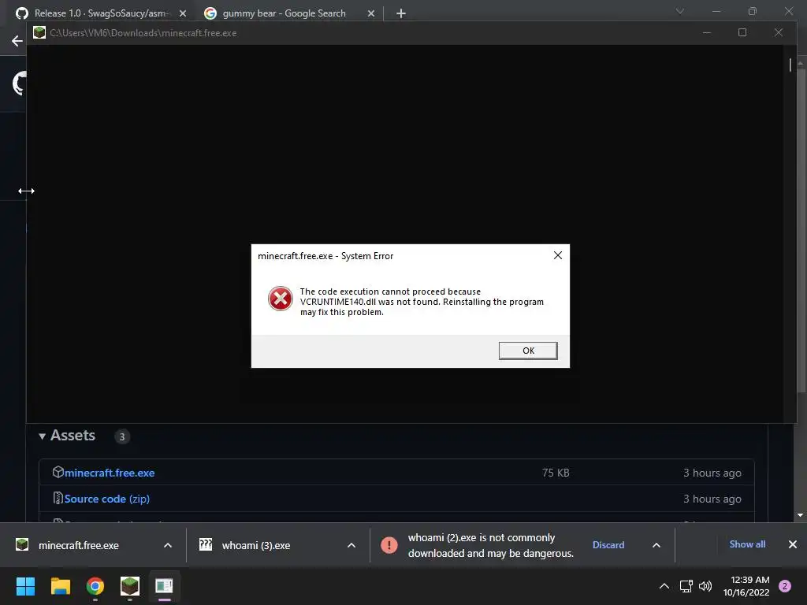
Task: Minimize the minecraft.free.exe console window
Action: pyautogui.click(x=707, y=32)
